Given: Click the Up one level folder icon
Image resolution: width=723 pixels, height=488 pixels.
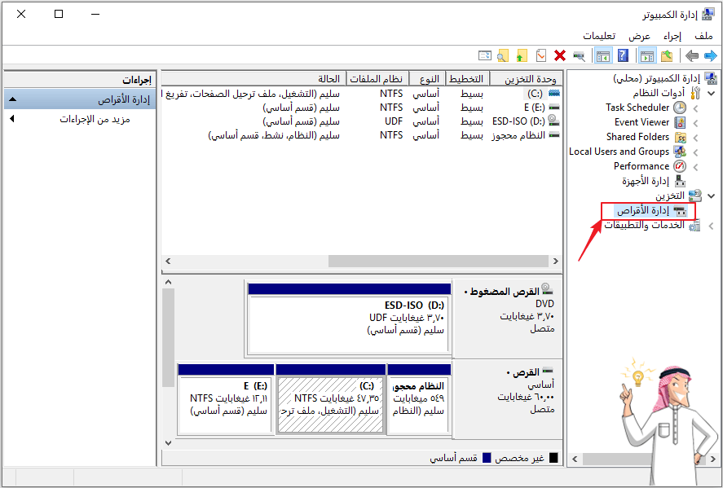Looking at the screenshot, I should (x=667, y=56).
